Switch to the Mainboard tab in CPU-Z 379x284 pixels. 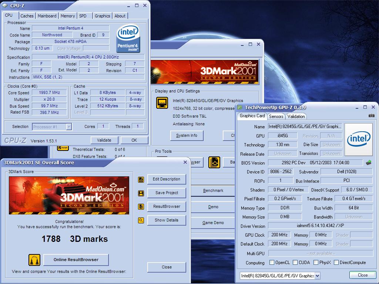(47, 16)
